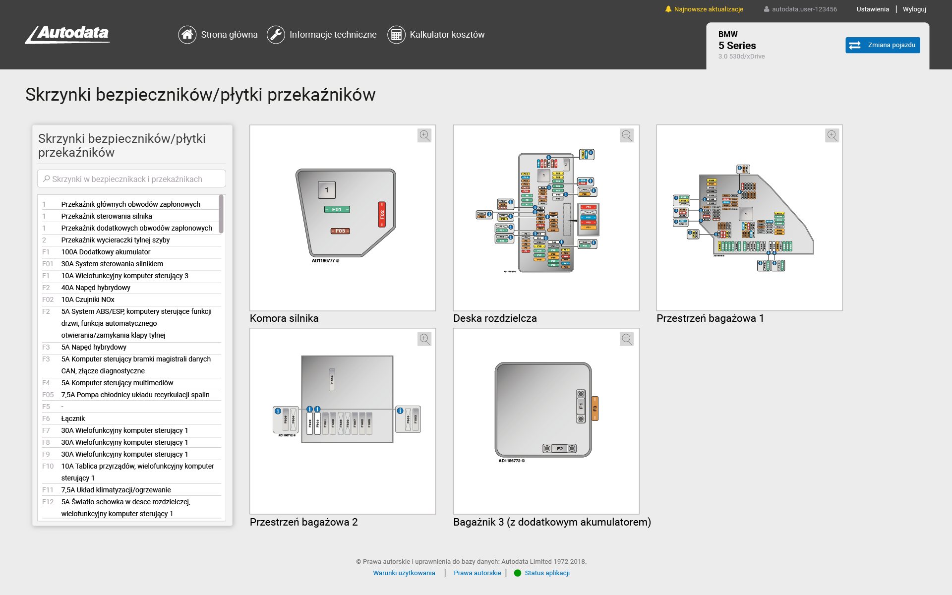This screenshot has height=595, width=952.
Task: Click the green Status aplikacji indicator
Action: coord(518,573)
